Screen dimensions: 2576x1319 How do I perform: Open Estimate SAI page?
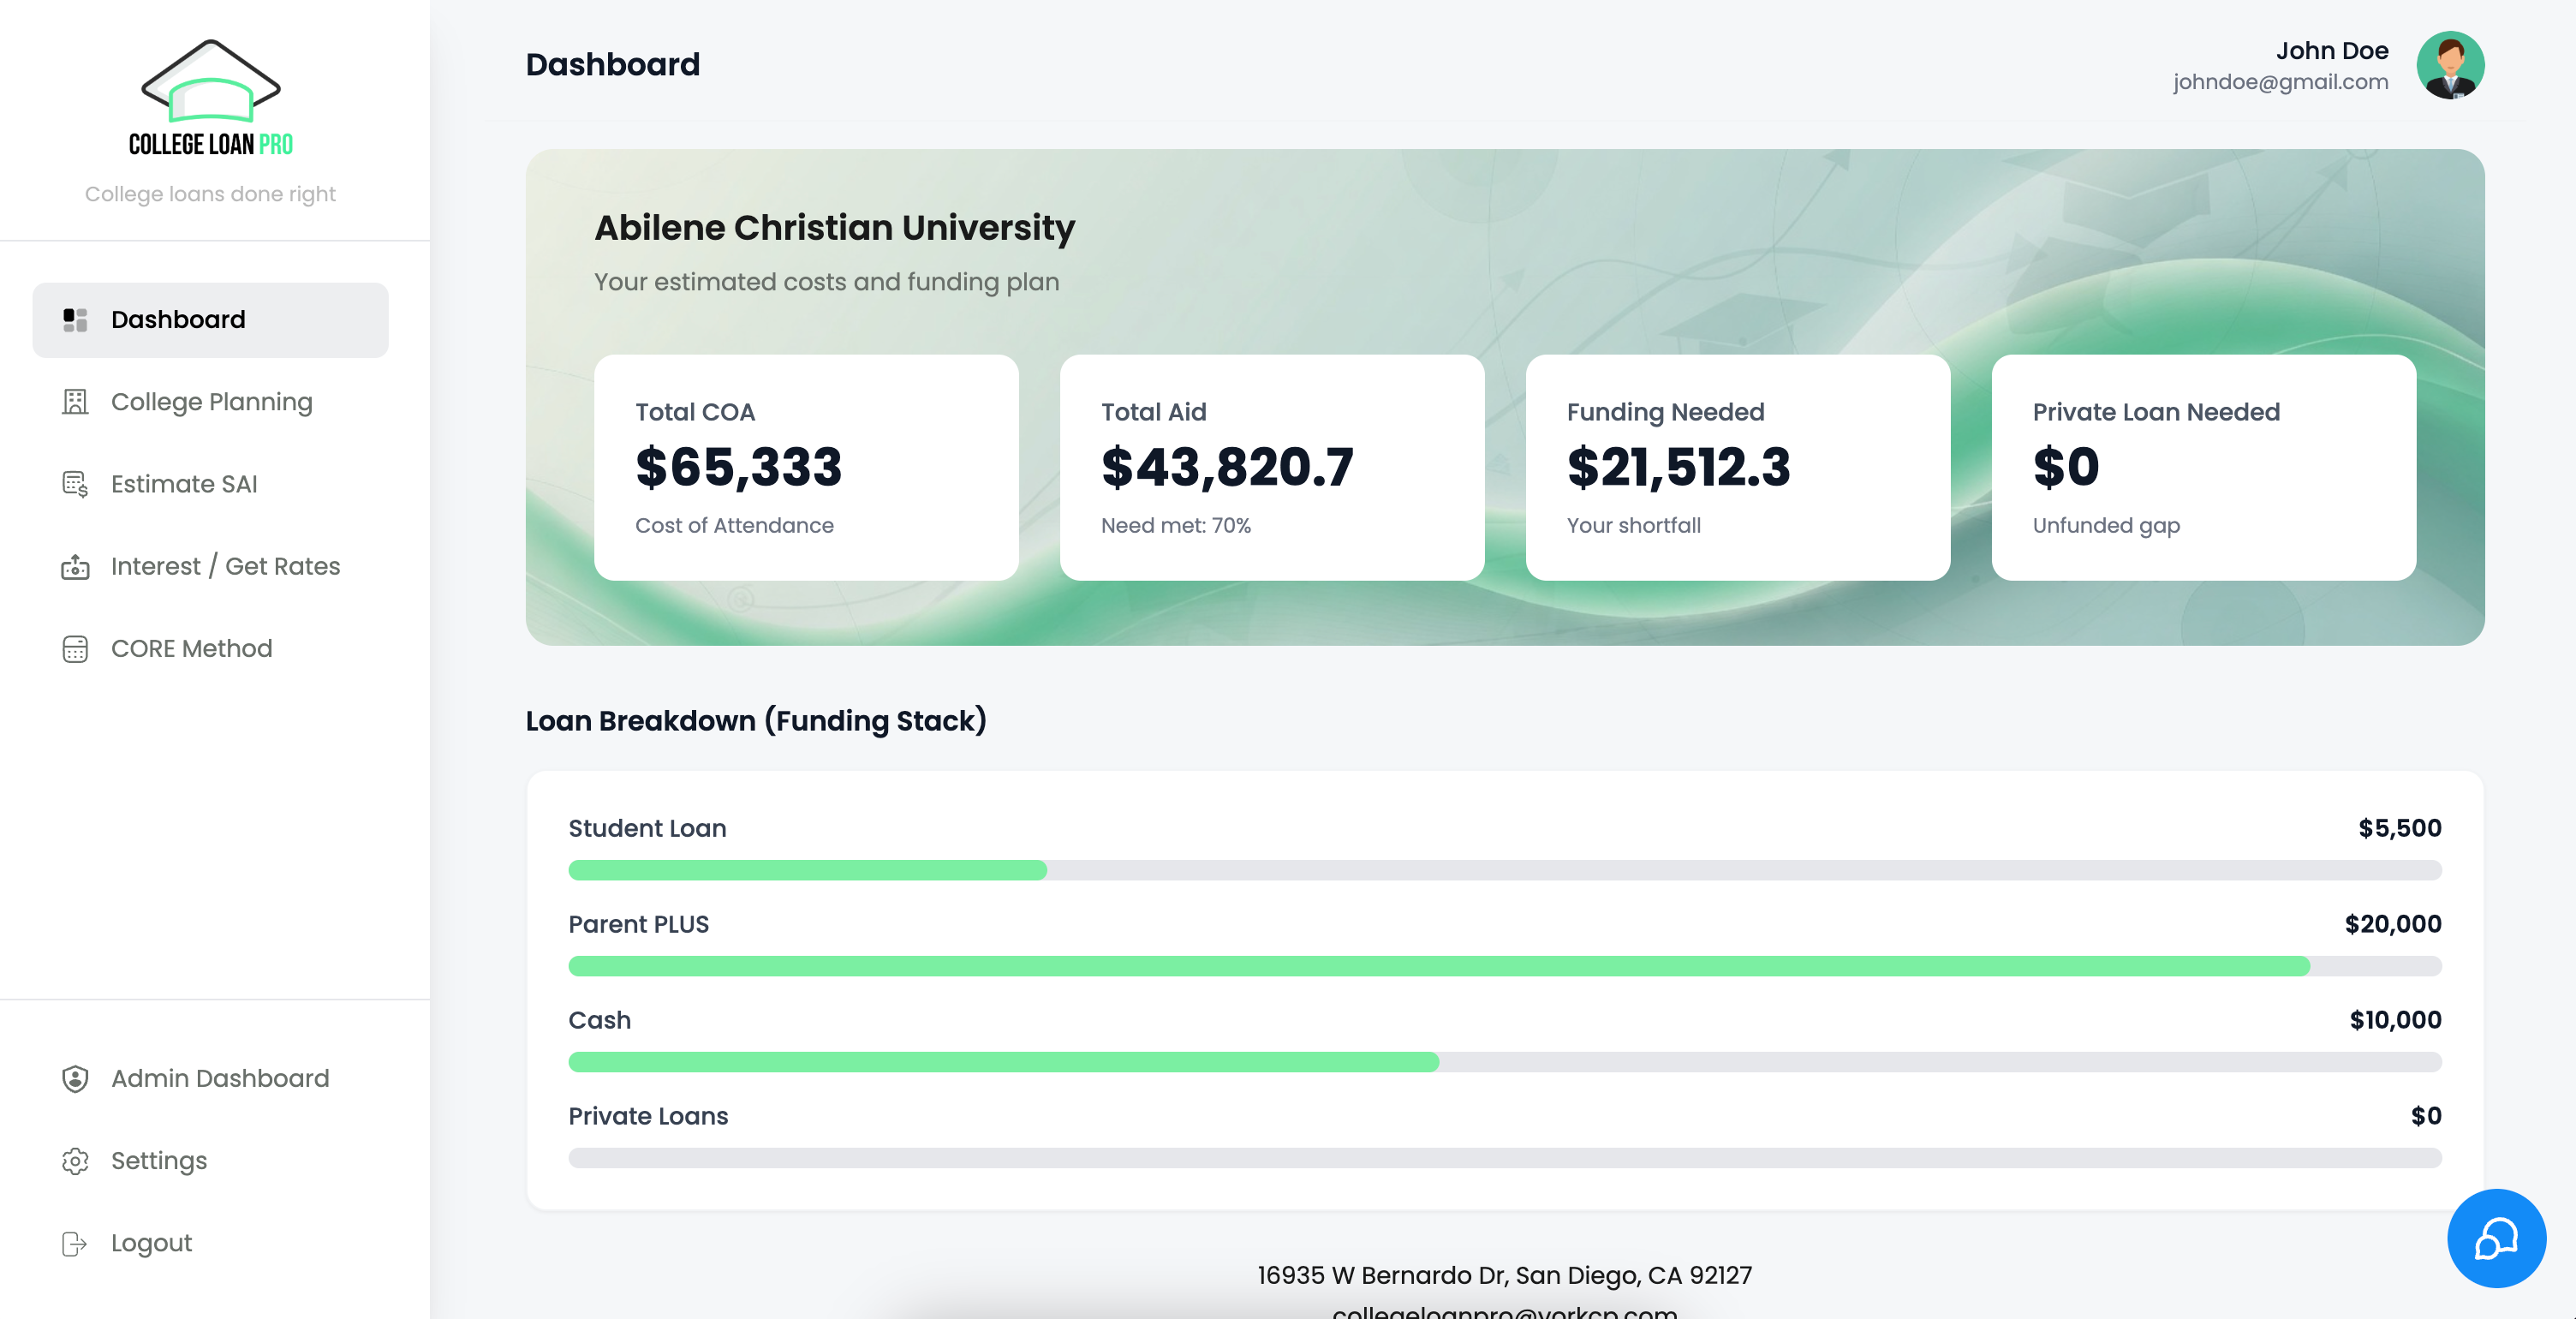coord(210,484)
